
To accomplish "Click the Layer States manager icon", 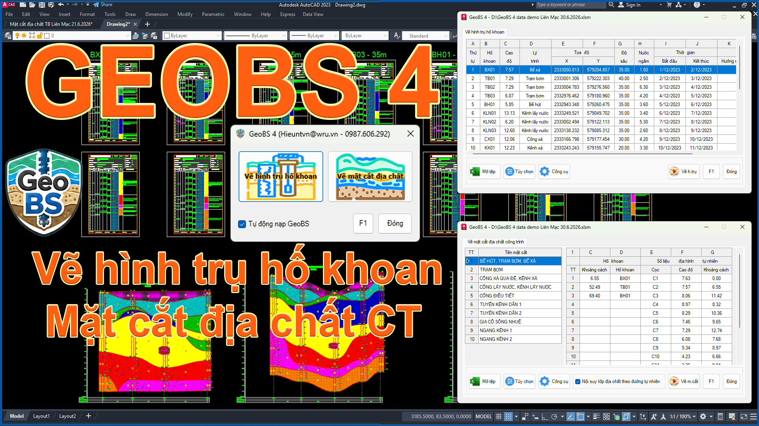I will pyautogui.click(x=154, y=36).
